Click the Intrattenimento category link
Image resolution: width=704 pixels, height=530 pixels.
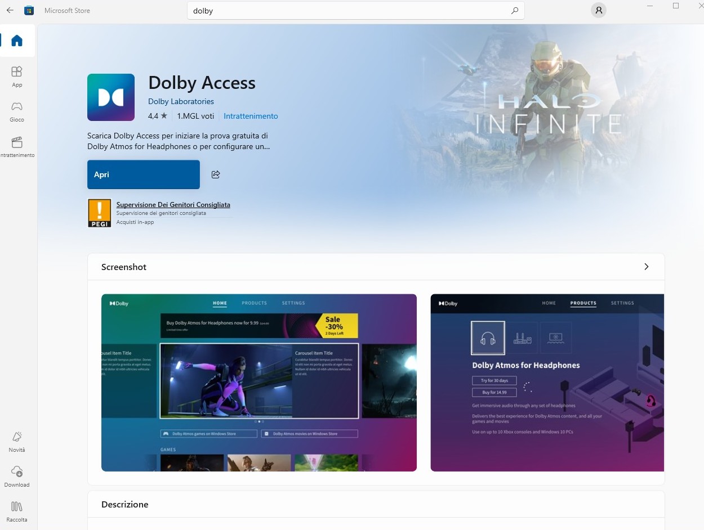click(x=251, y=116)
